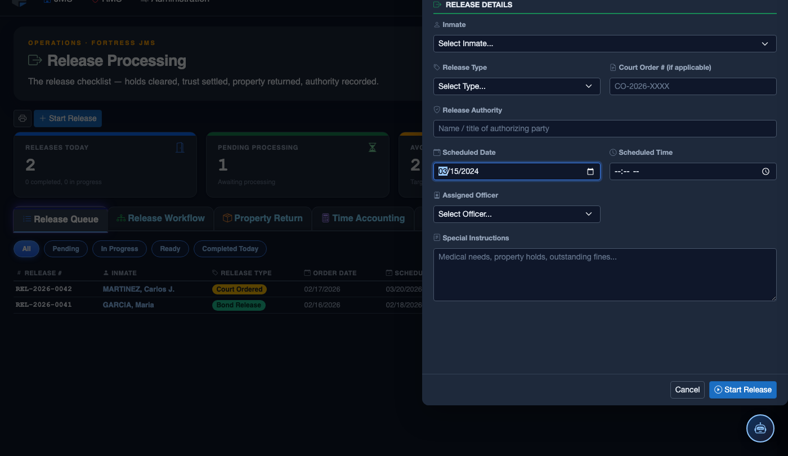Screen dimensions: 788x456
Task: Filter the queue by Completed Today
Action: tap(230, 249)
